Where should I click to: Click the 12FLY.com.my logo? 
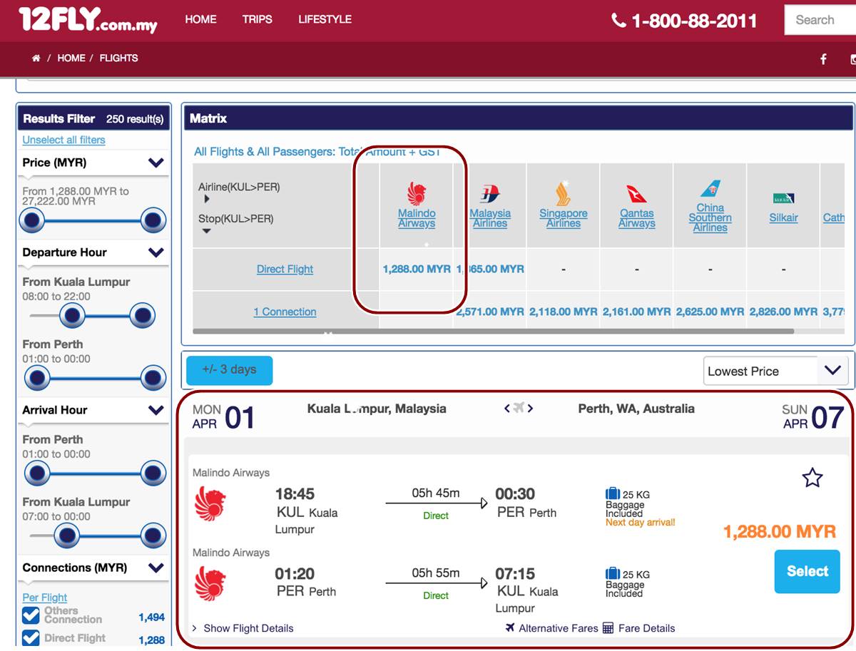(88, 19)
